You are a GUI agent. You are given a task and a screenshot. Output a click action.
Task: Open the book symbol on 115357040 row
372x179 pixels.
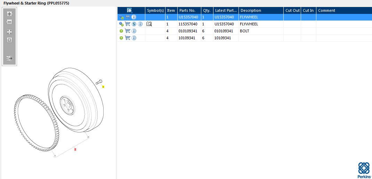(x=149, y=24)
